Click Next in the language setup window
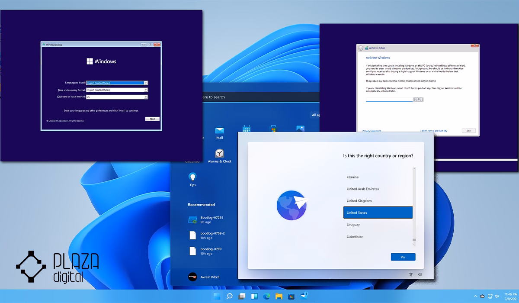Screen dimensions: 519x303 point(152,119)
